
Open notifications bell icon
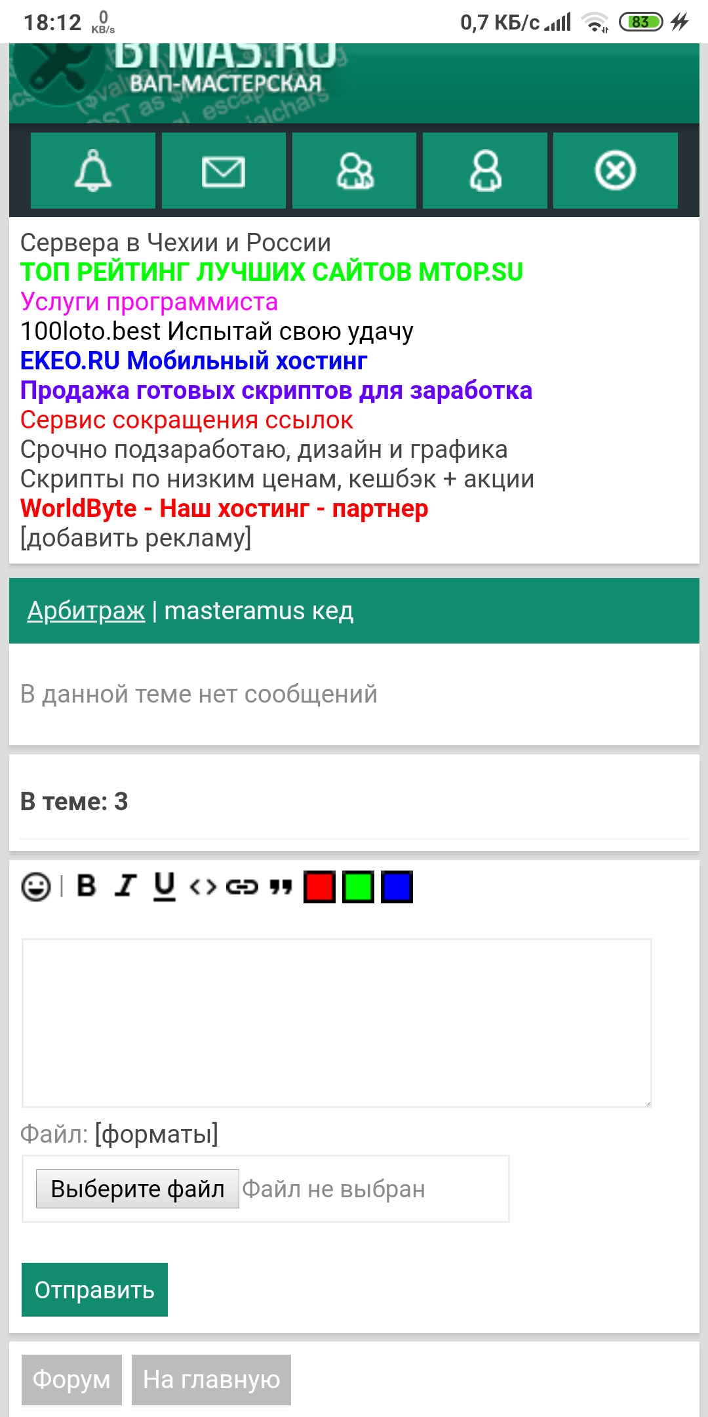[93, 171]
